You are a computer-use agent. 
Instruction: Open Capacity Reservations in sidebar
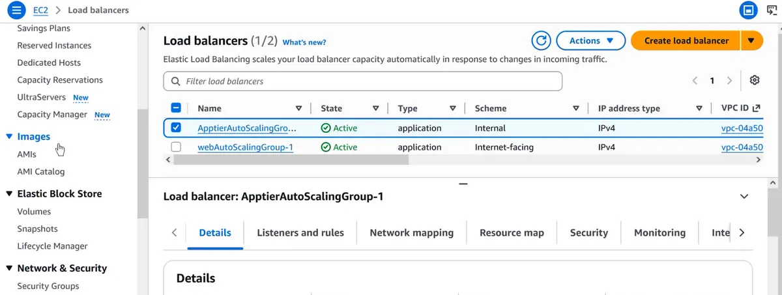coord(60,80)
